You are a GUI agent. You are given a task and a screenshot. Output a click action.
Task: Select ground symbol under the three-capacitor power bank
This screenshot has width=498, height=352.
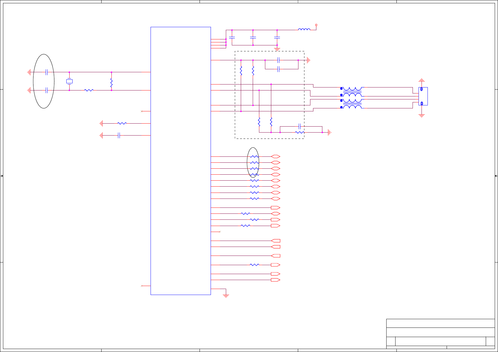point(277,49)
